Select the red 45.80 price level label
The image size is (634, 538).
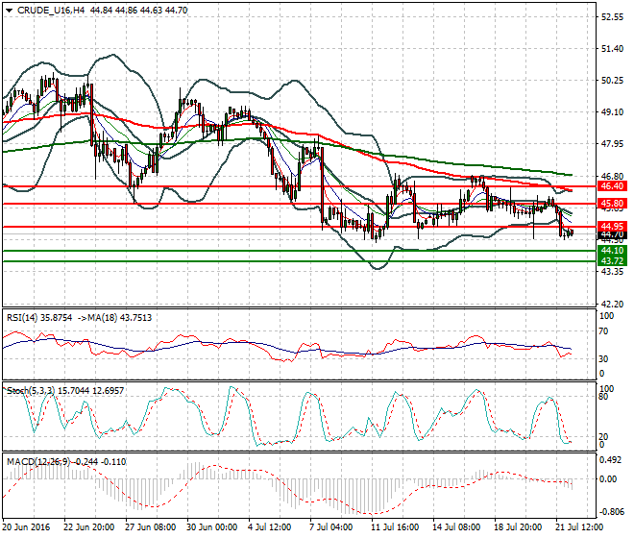click(612, 204)
